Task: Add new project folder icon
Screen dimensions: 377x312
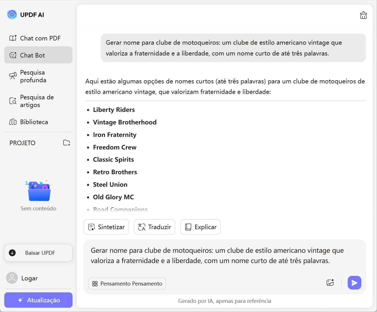Action: (x=67, y=143)
